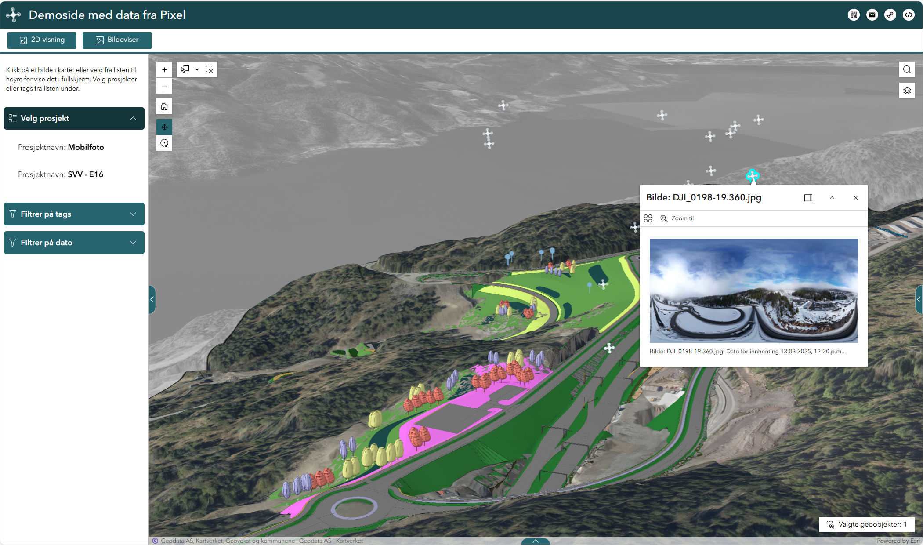Clear the selection on the map
Screen dimensions: 923x545
tap(209, 69)
